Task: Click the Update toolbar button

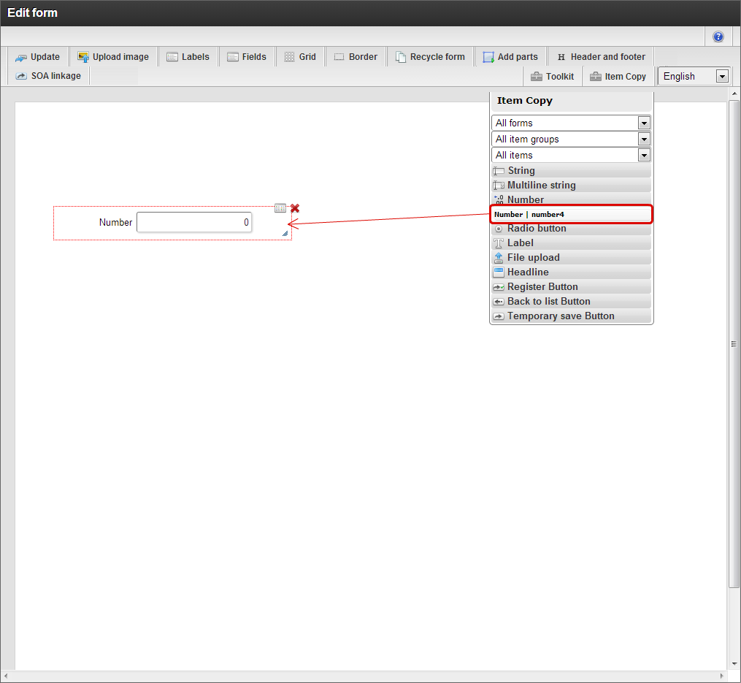Action: point(38,57)
